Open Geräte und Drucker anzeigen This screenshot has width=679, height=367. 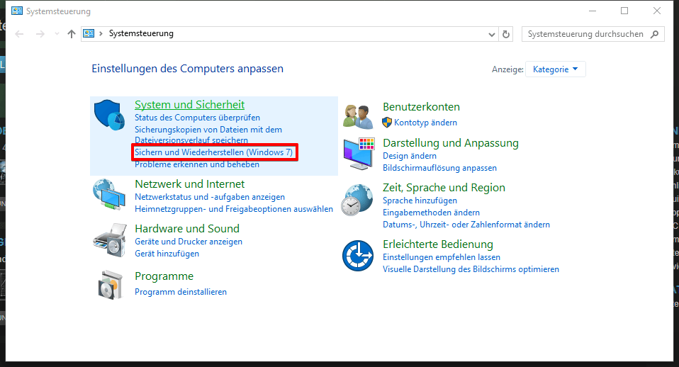tap(189, 242)
